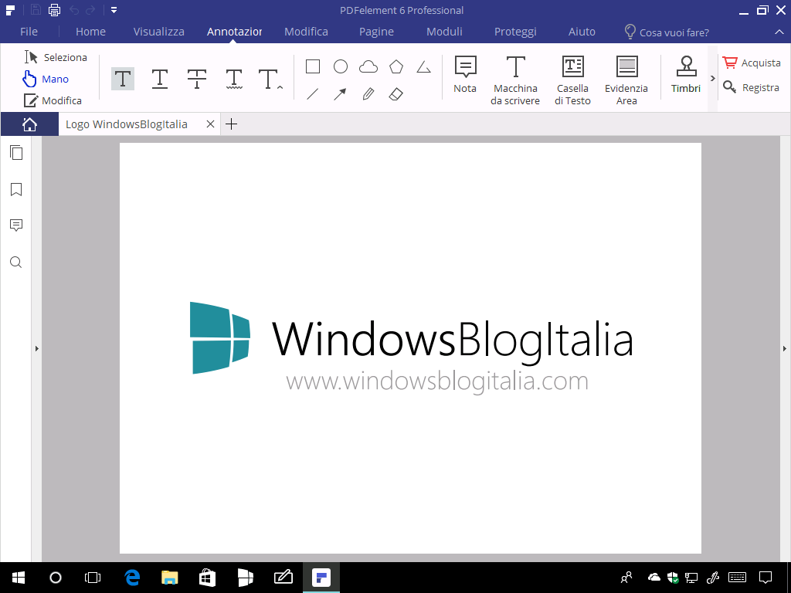Open the Action Center notifications
Viewport: 791px width, 593px height.
pos(766,578)
